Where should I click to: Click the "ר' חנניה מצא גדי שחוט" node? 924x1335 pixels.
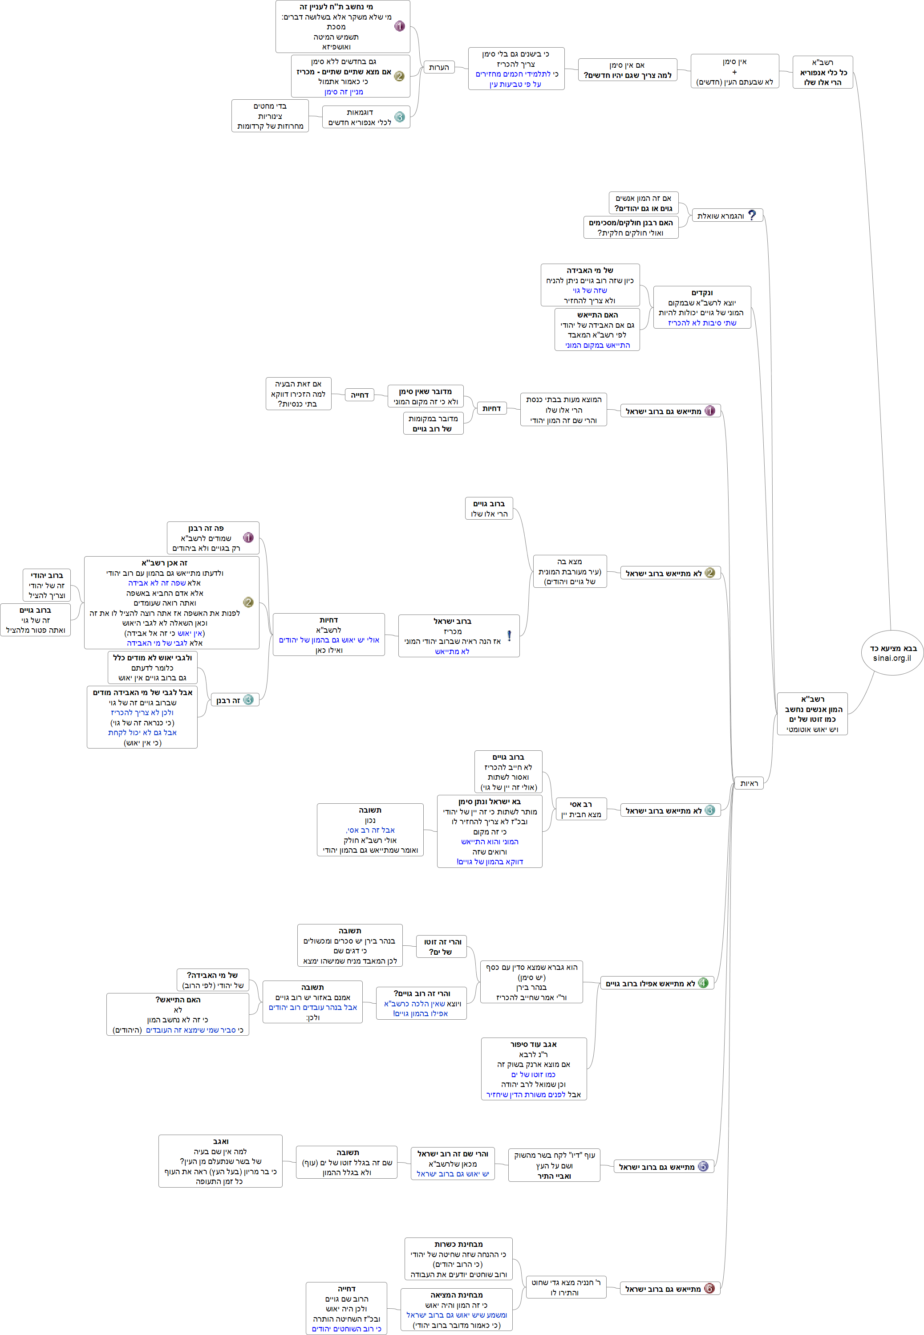(566, 1287)
